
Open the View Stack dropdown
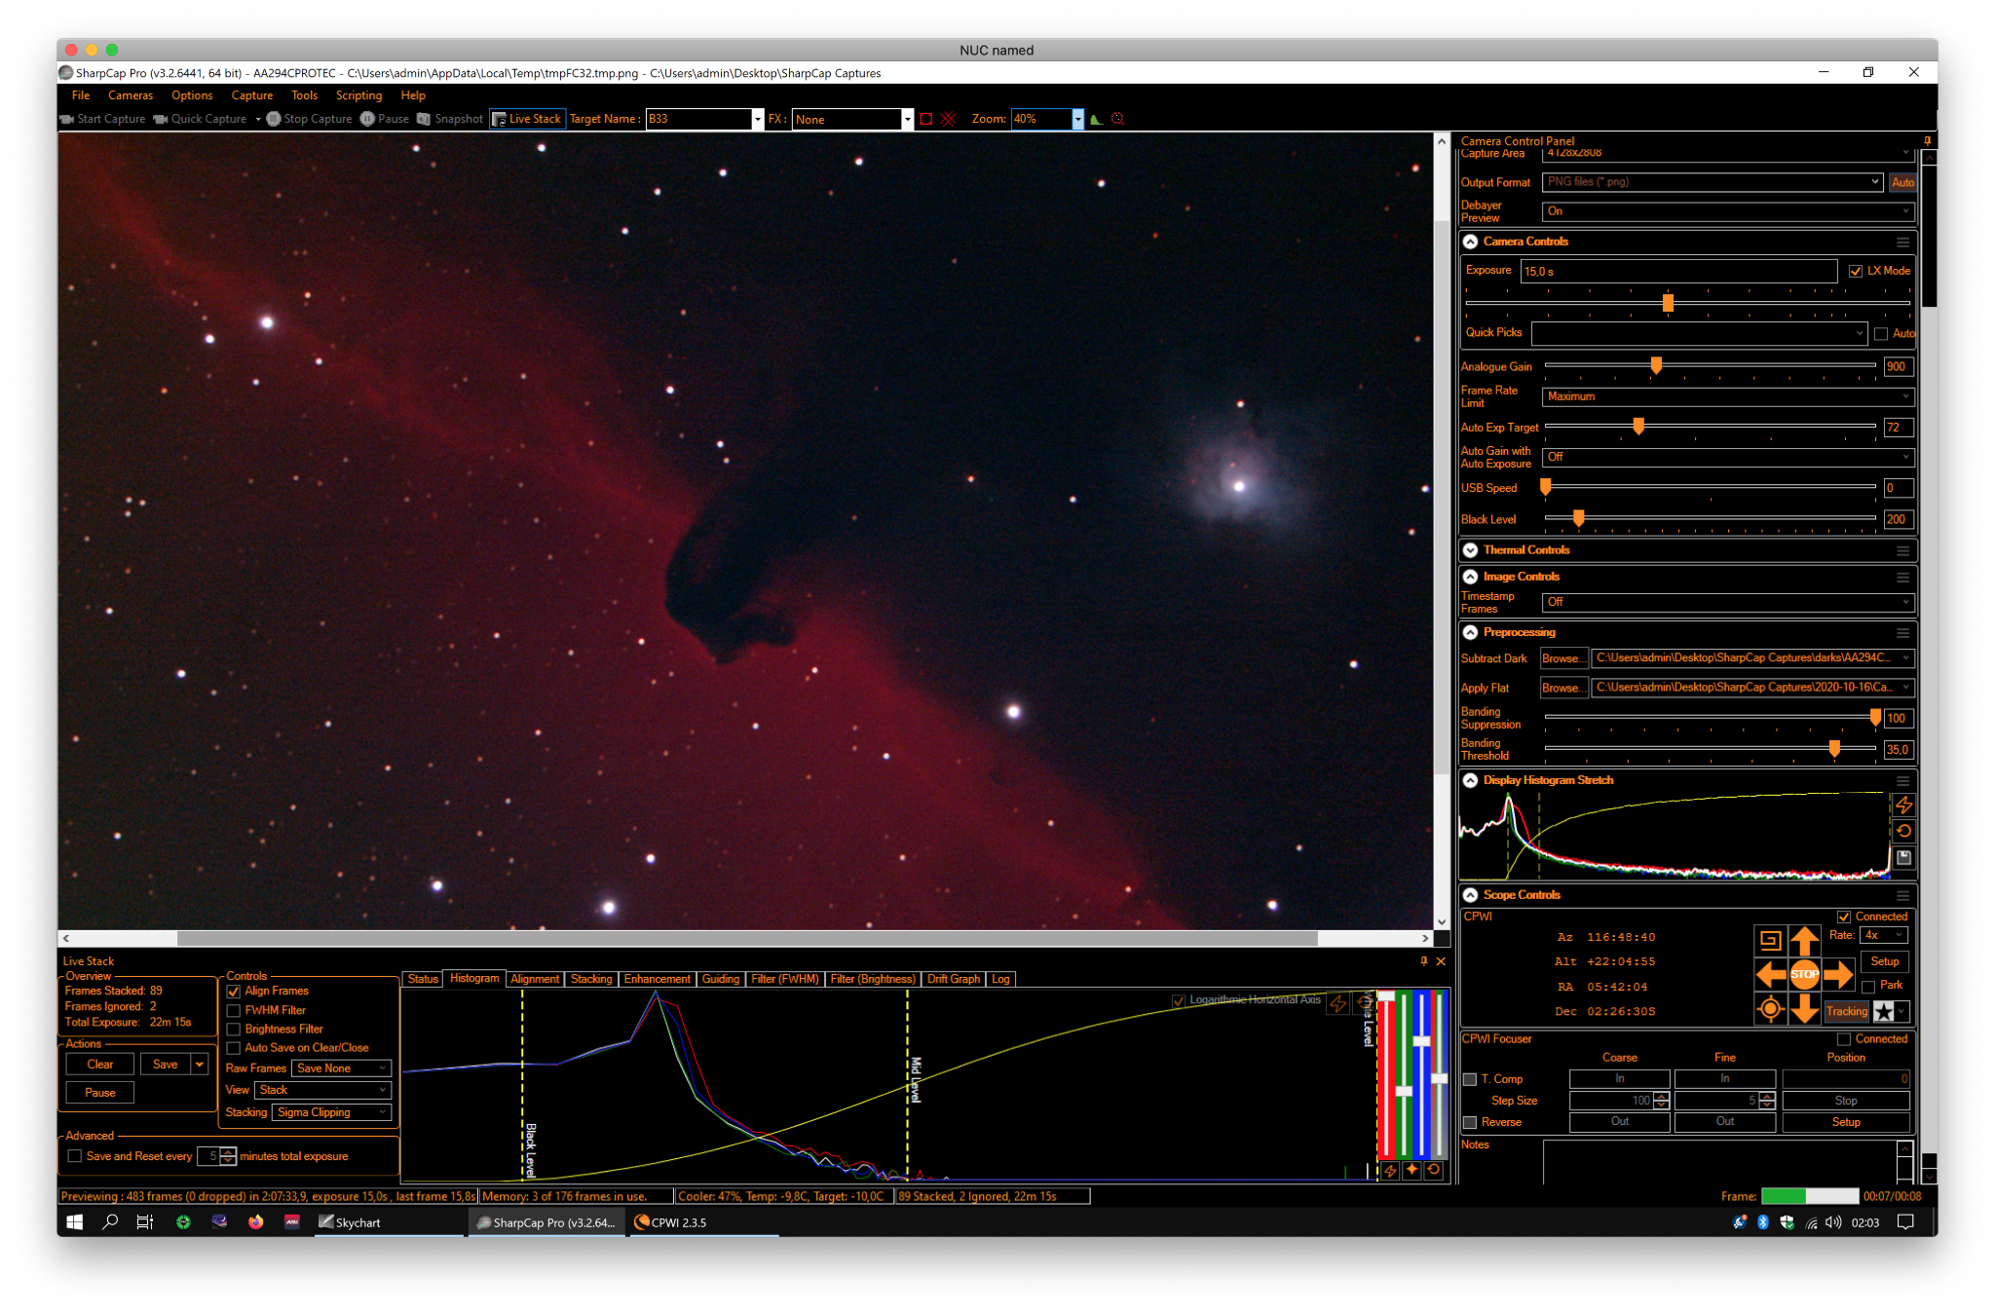pos(322,1090)
